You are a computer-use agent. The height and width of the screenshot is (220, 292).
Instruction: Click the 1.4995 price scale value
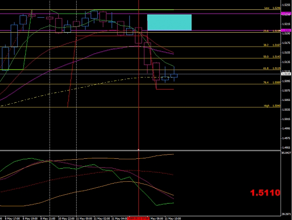(x=286, y=128)
